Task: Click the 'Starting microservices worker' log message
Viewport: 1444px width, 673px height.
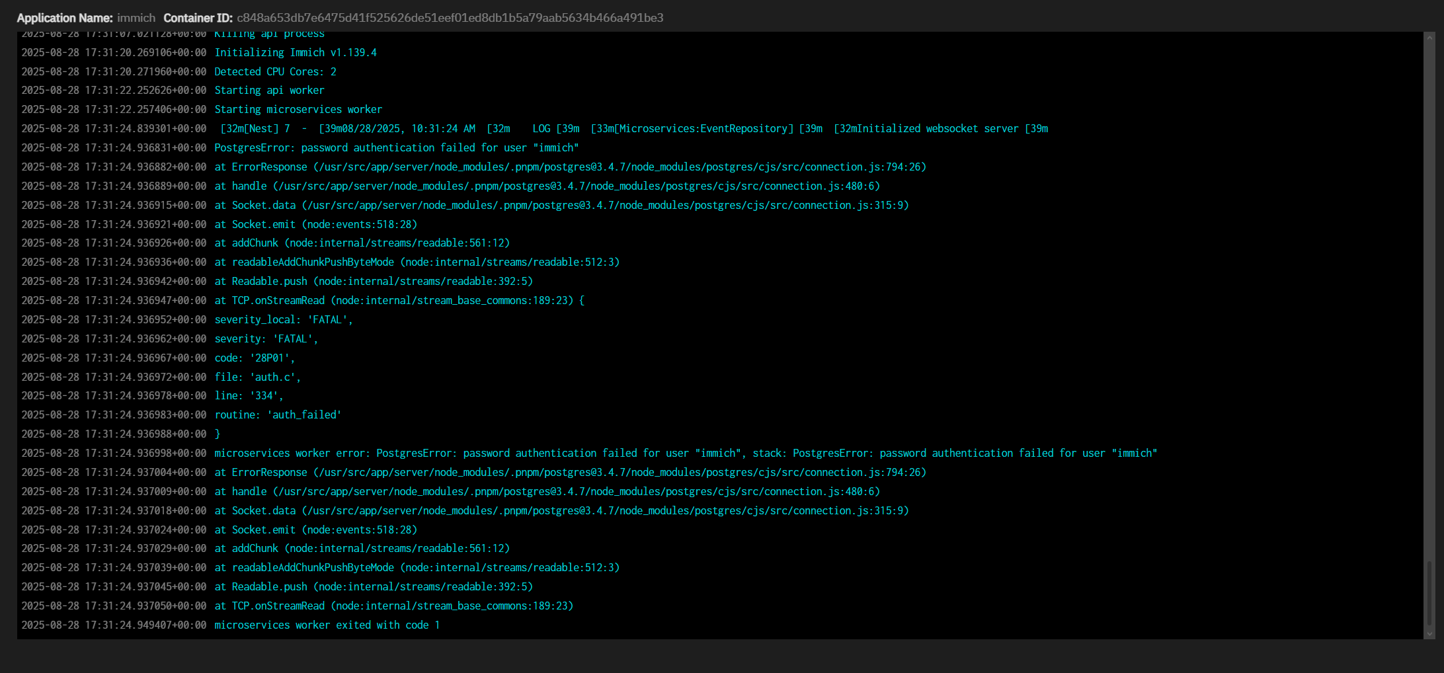Action: pyautogui.click(x=298, y=110)
